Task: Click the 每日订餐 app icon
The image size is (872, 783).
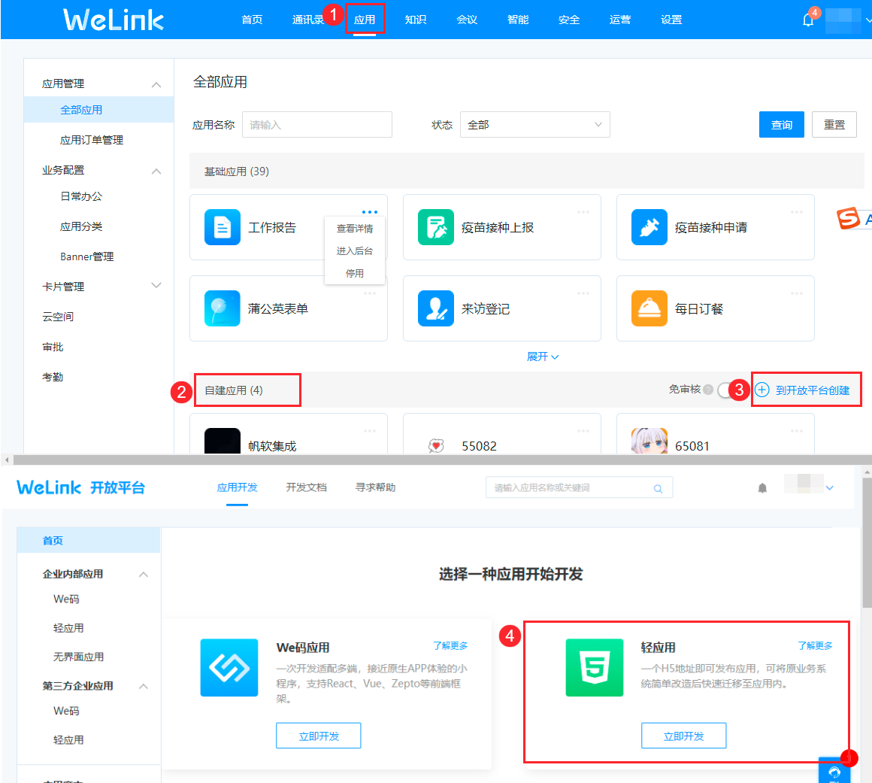Action: point(649,308)
